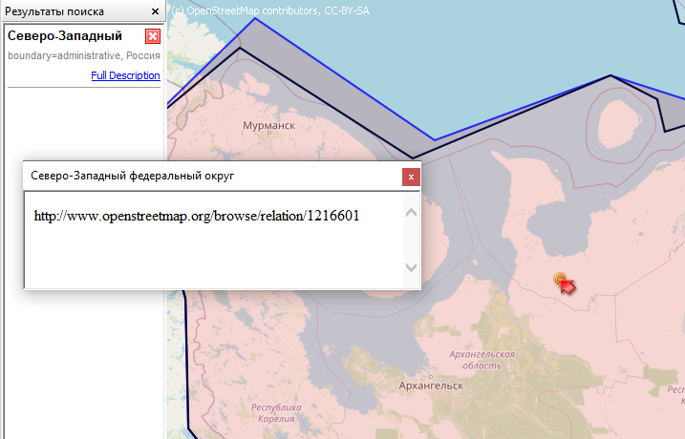Click the popup title bar text
Screen dimensions: 685x439
[x=132, y=177]
